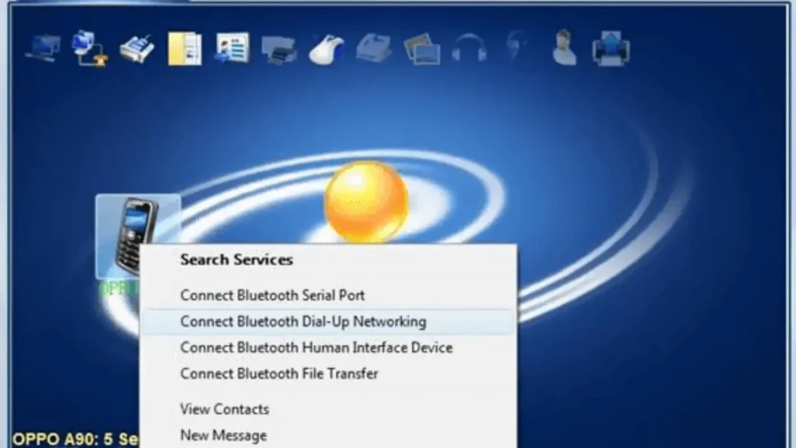Open View Contacts

pos(224,409)
